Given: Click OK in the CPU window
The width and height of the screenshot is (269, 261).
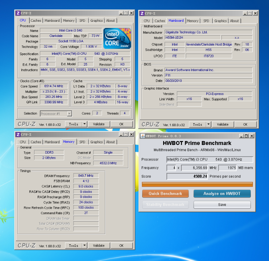Looking at the screenshot, I should (121, 124).
